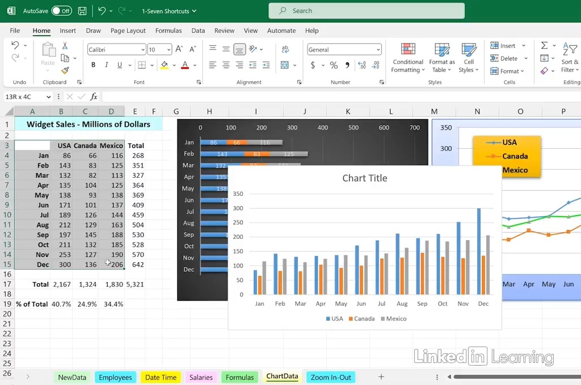Image resolution: width=581 pixels, height=385 pixels.
Task: Click the Cut scissors icon
Action: [x=65, y=46]
